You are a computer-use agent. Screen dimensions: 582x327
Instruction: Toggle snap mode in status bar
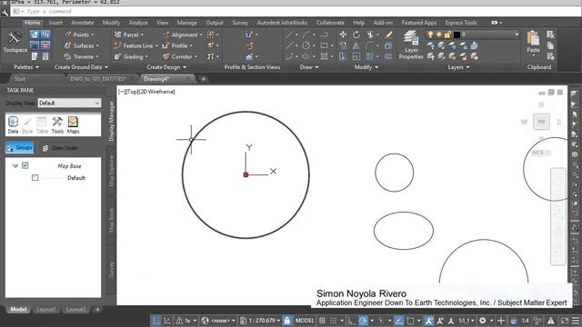point(334,321)
